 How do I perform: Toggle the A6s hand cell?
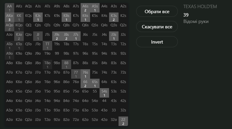click(85, 8)
